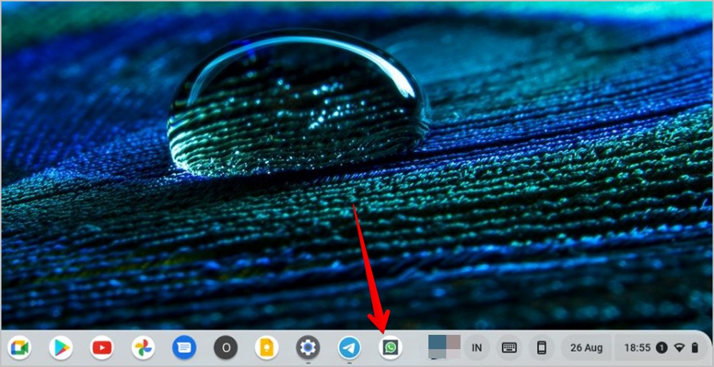Open the YouTube shelf icon
The height and width of the screenshot is (367, 714).
[101, 348]
